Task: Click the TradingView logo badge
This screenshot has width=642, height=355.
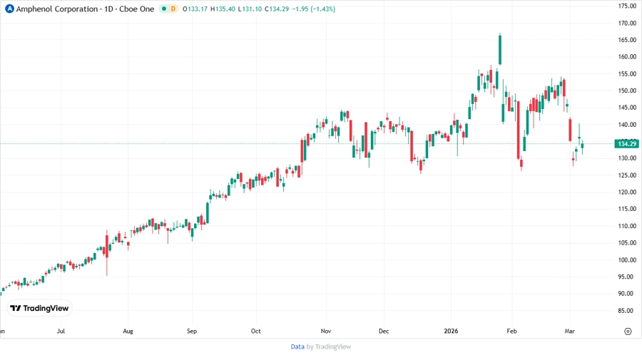Action: (39, 308)
